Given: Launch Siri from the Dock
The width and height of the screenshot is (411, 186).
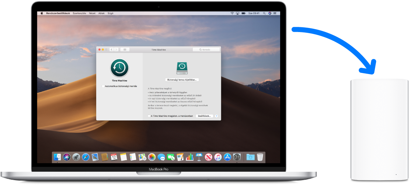Looking at the screenshot, I should [67, 157].
